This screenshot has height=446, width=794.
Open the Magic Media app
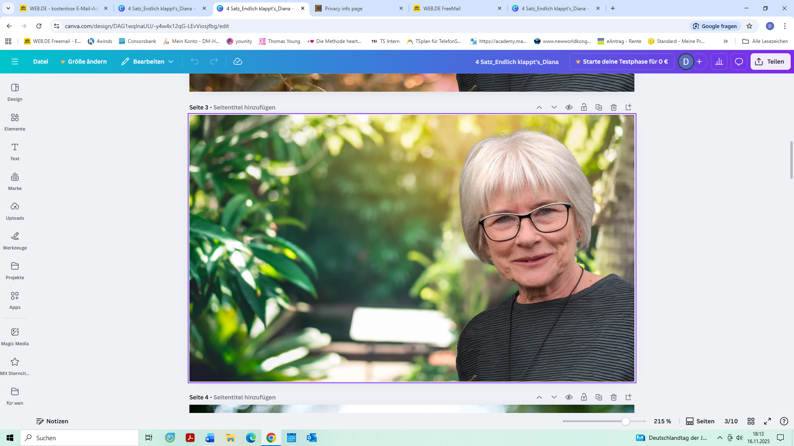tap(15, 337)
